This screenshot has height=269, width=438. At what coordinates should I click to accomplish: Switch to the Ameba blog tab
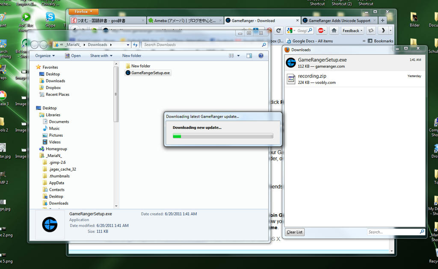[184, 21]
